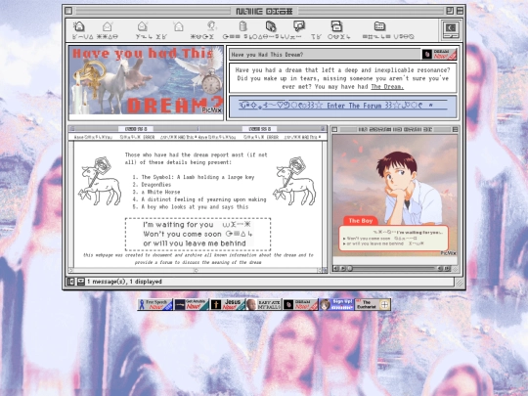This screenshot has width=528, height=396.
Task: Click the video progress slider knob
Action: pyautogui.click(x=350, y=268)
